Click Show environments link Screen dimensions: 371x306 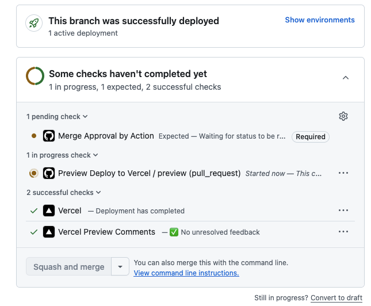(x=320, y=20)
